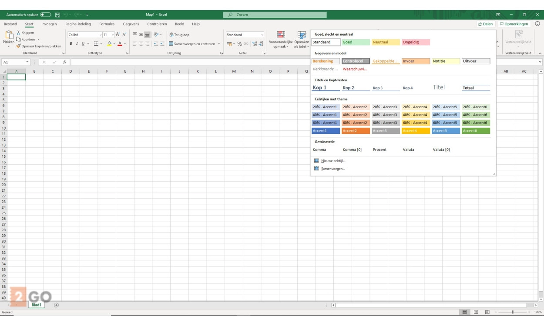The width and height of the screenshot is (544, 326).
Task: Click the Italic formatting icon
Action: (x=77, y=44)
